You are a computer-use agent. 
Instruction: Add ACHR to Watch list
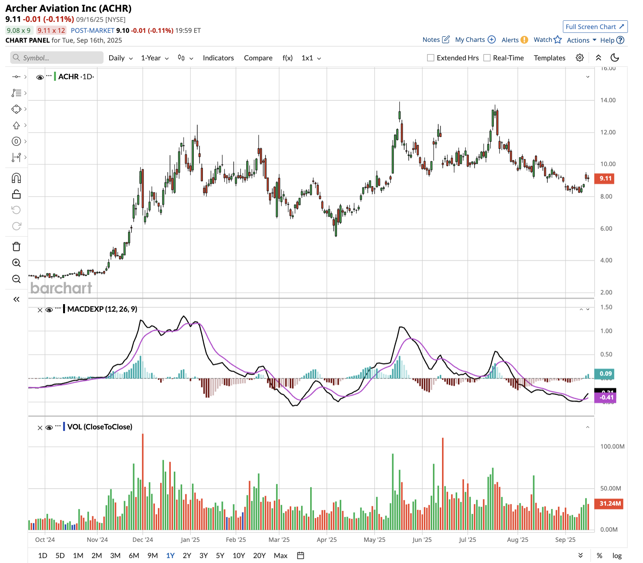(x=547, y=40)
